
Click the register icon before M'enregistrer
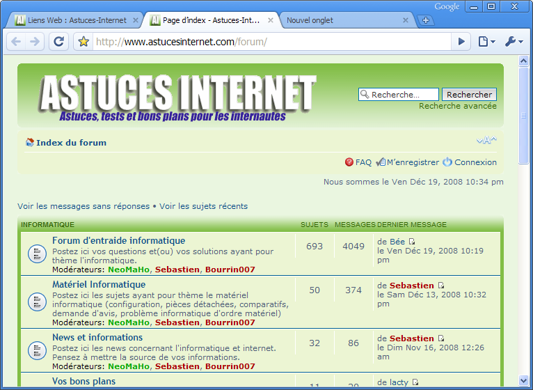coord(381,162)
